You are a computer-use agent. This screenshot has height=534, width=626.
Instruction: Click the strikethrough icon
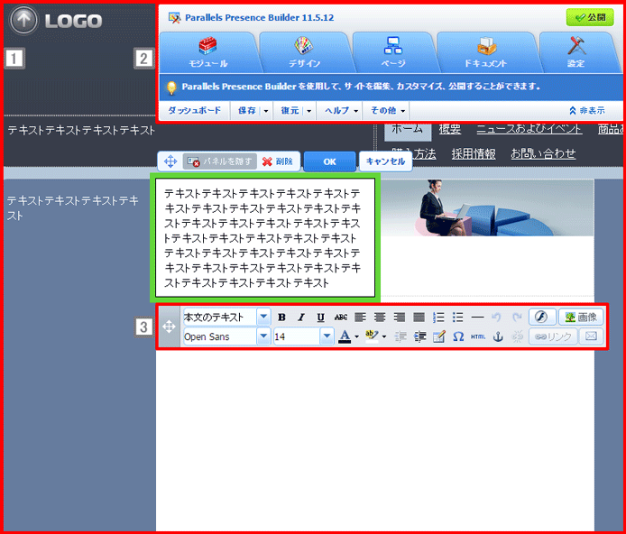(340, 318)
